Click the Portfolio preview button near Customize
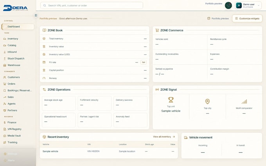Screen dimensions: 266x166 point(218,18)
